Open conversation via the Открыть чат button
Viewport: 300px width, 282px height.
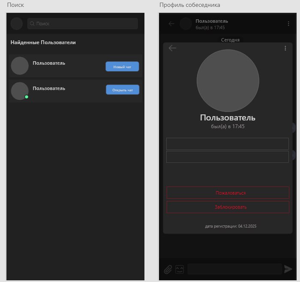coord(123,90)
